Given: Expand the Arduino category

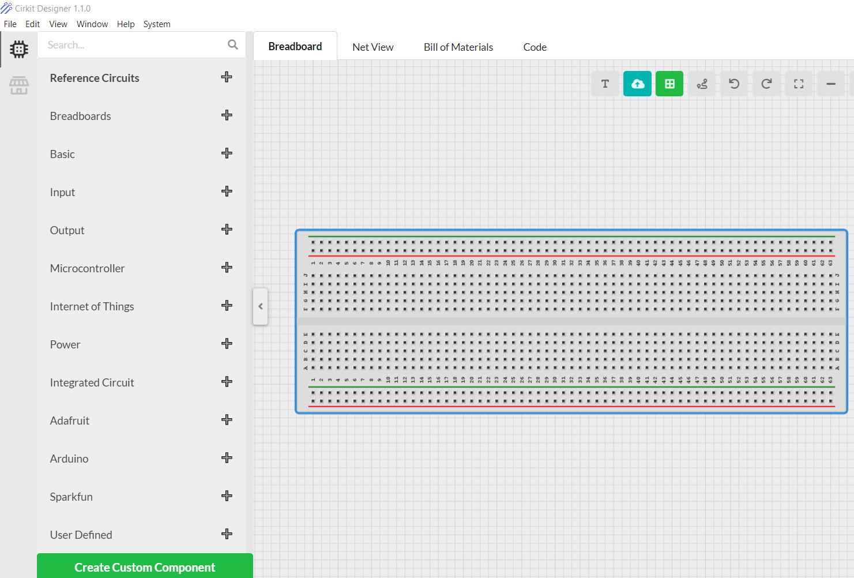Looking at the screenshot, I should point(227,458).
